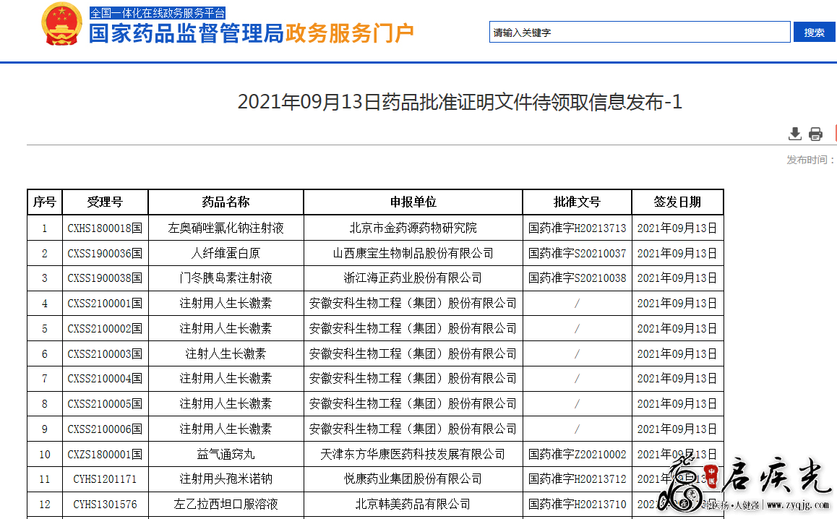Click the 全国一体化在线政务服务平台 banner text
The width and height of the screenshot is (837, 519).
[x=158, y=13]
